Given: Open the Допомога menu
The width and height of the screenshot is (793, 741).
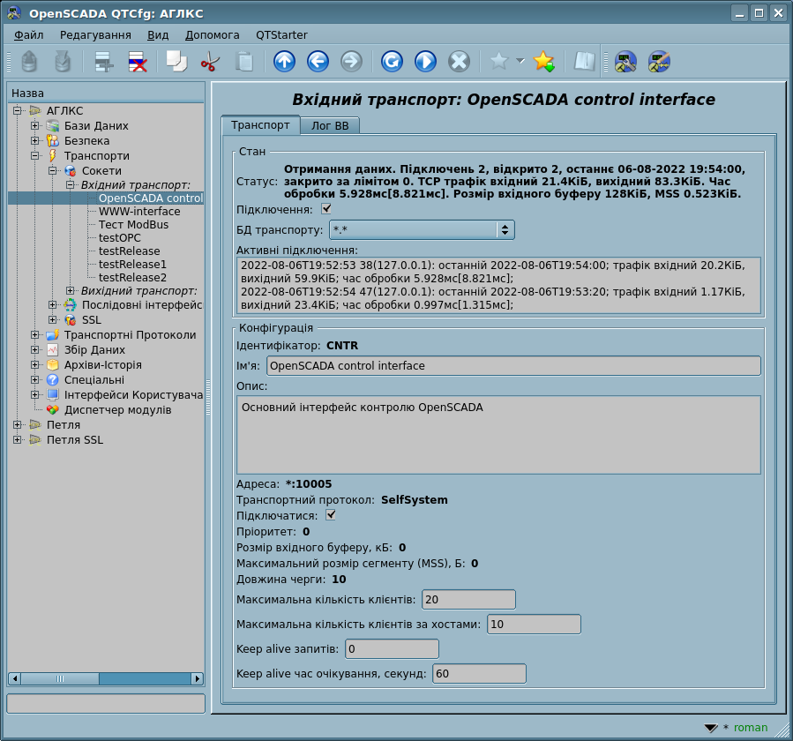Looking at the screenshot, I should tap(213, 35).
